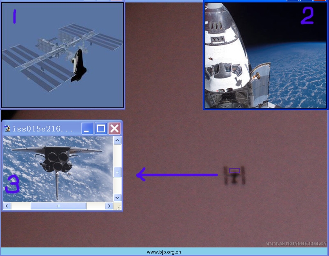This screenshot has width=329, height=256.
Task: Click the www.astronomy.com.cn watermark
Action: (296, 244)
